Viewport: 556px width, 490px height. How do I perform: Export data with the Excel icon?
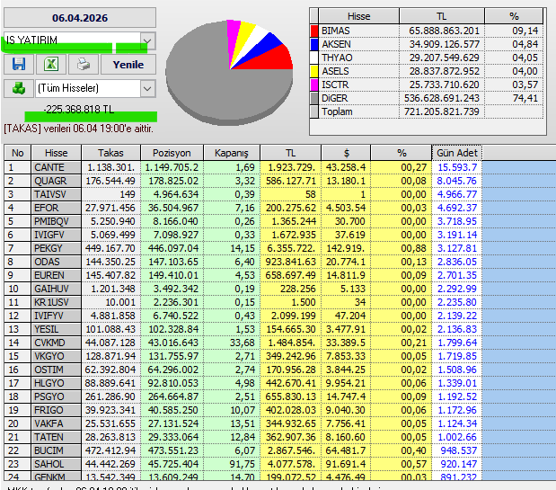click(x=51, y=64)
